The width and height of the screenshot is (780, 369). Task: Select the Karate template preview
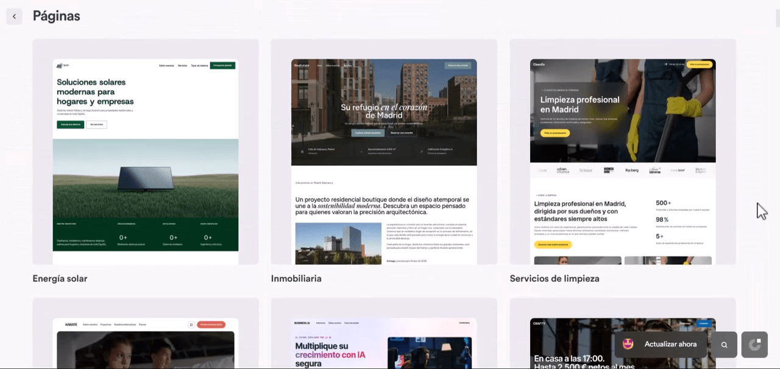pyautogui.click(x=146, y=334)
